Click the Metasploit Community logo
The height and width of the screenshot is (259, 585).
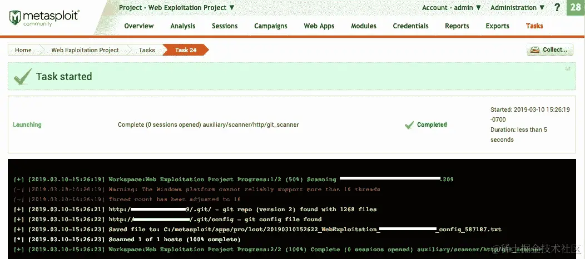click(44, 18)
